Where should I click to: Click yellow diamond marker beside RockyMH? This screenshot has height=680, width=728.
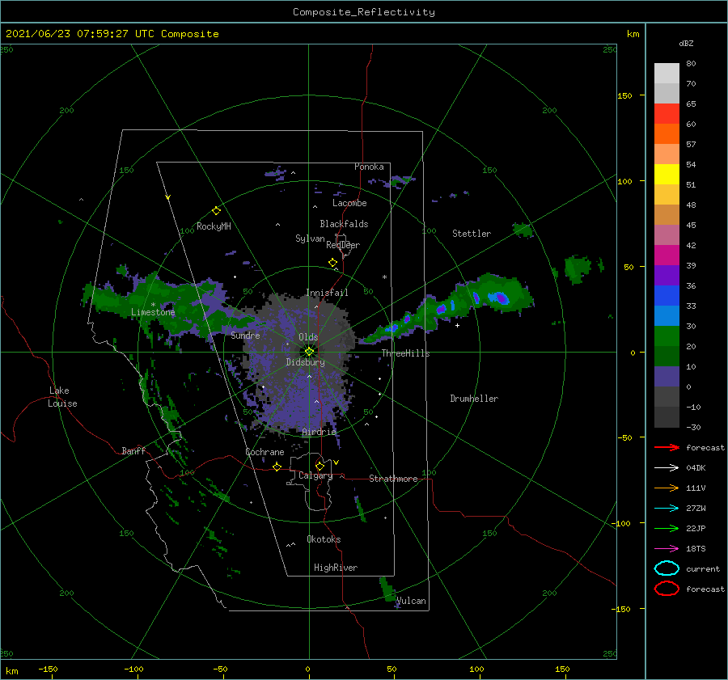tap(216, 211)
